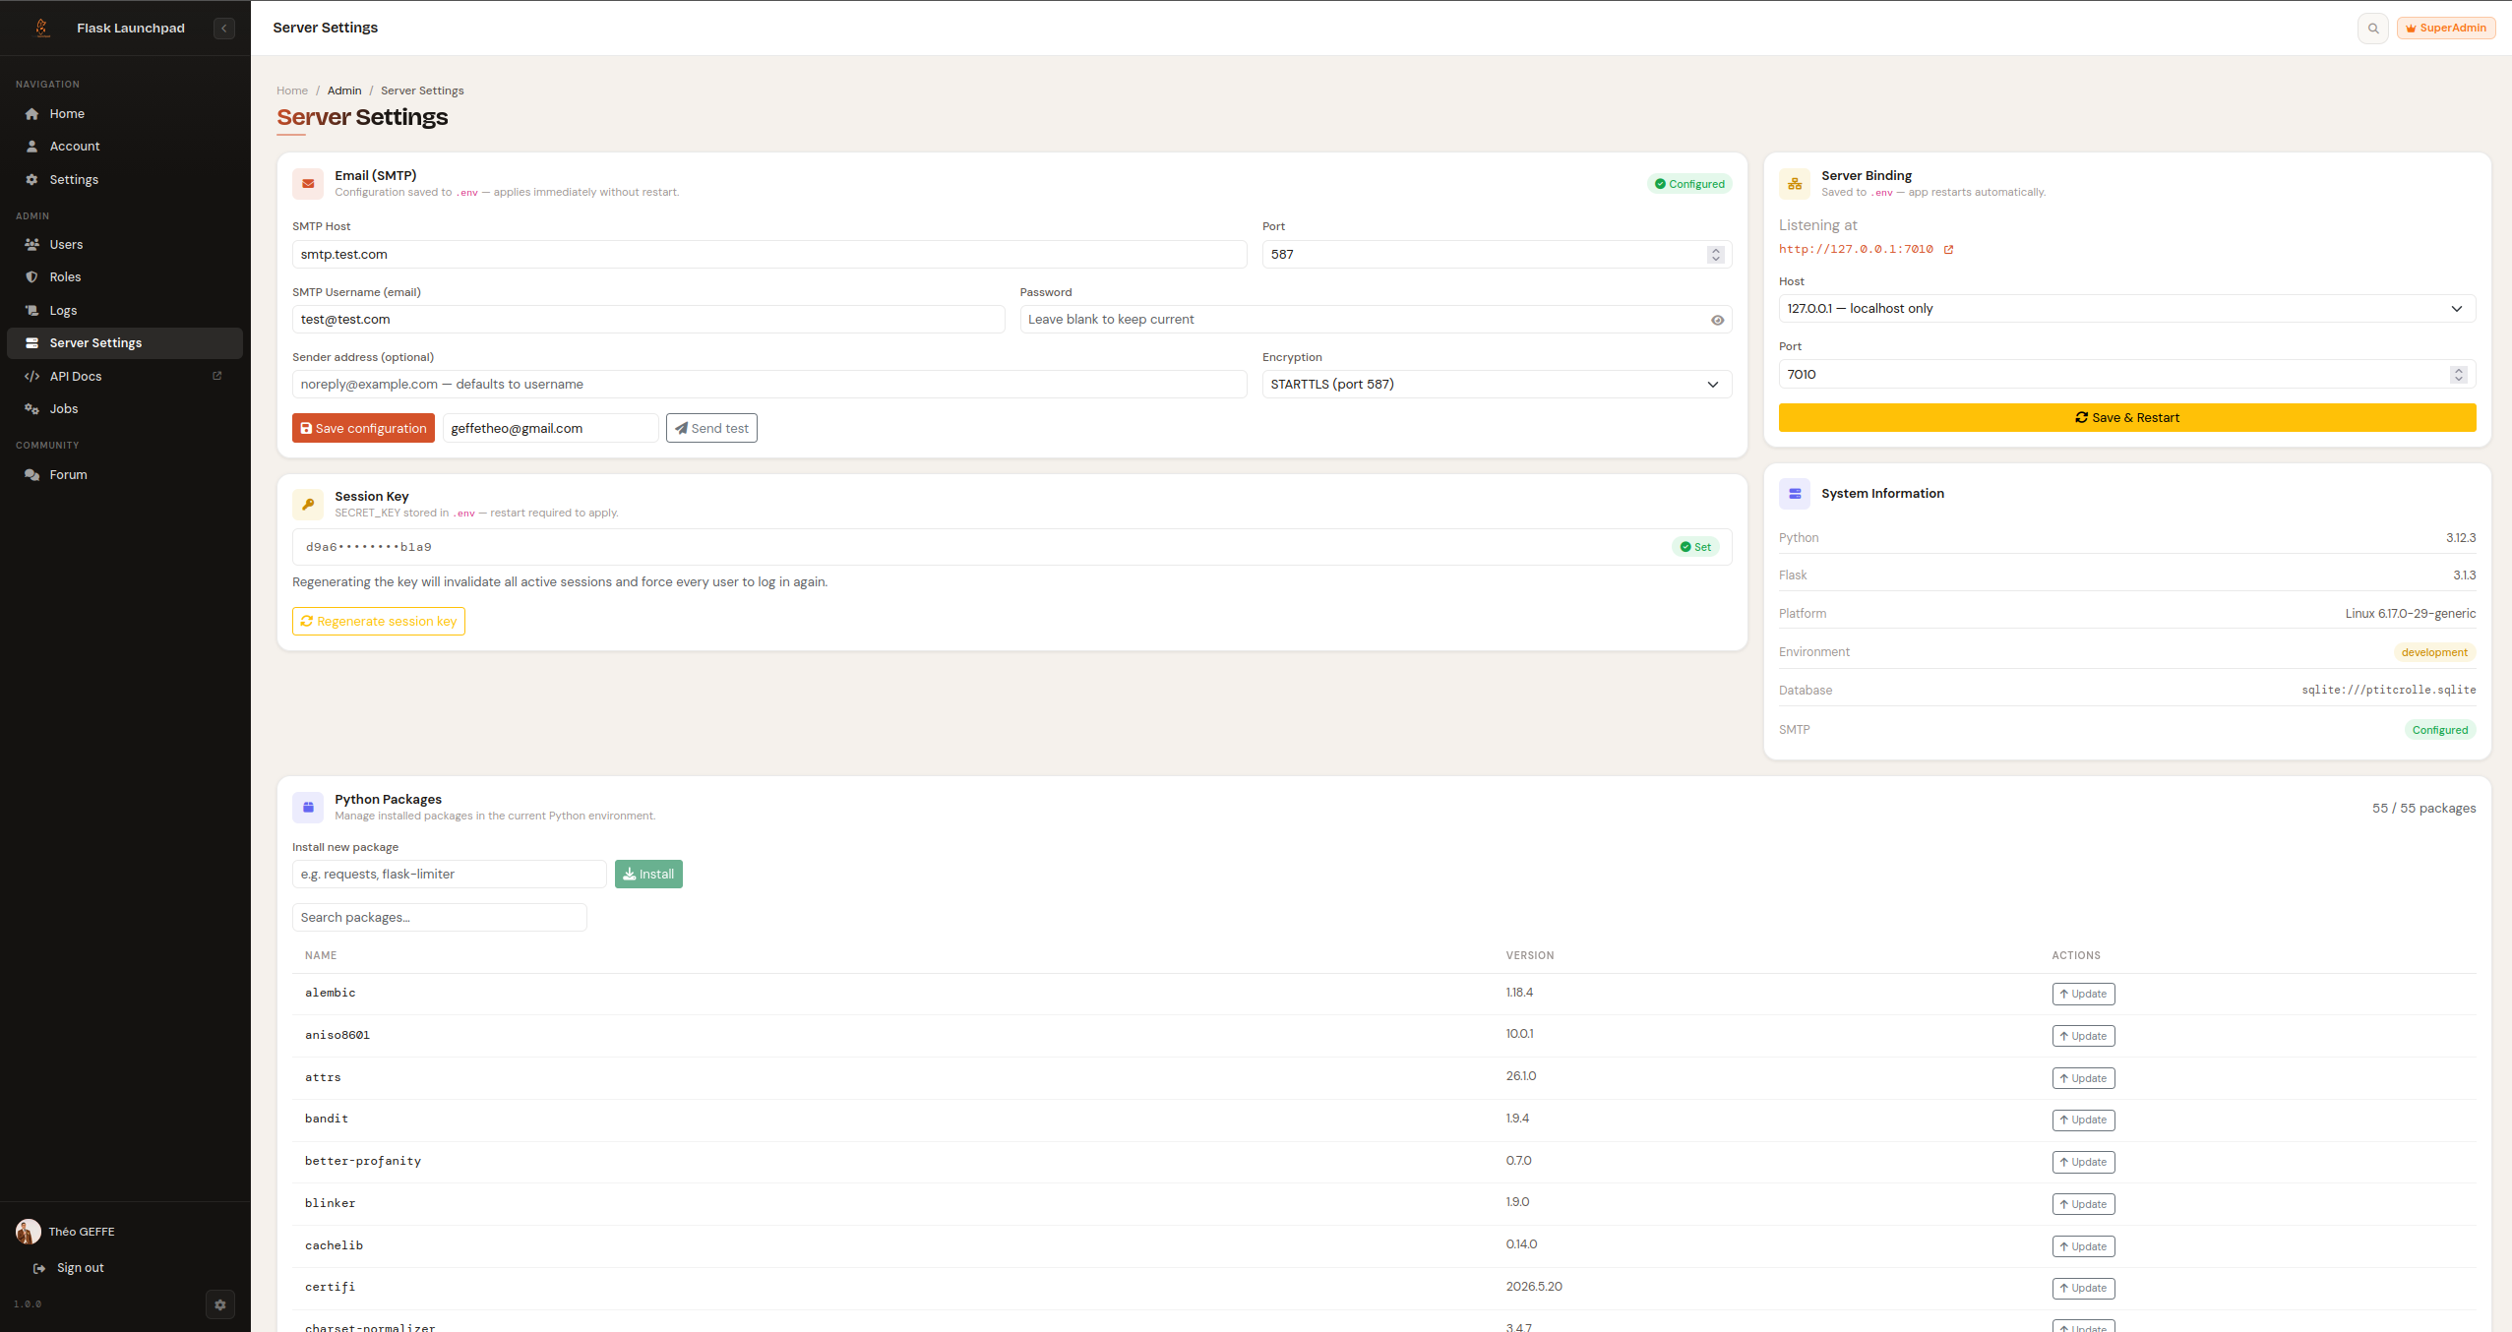This screenshot has height=1332, width=2512.
Task: Update the attrs package
Action: (2083, 1079)
